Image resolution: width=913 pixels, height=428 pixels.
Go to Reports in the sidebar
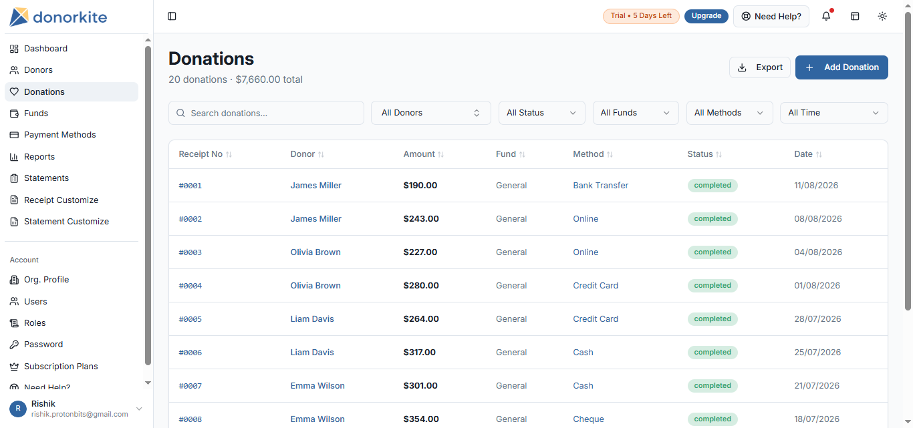click(x=72, y=157)
